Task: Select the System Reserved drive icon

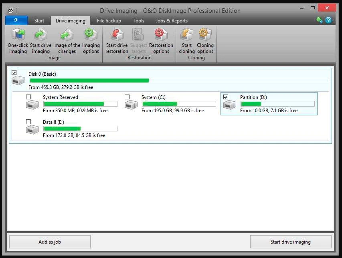Action: [x=32, y=105]
